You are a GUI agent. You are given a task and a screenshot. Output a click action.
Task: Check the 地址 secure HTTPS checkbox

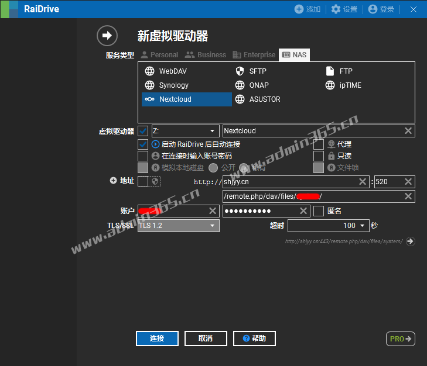143,181
